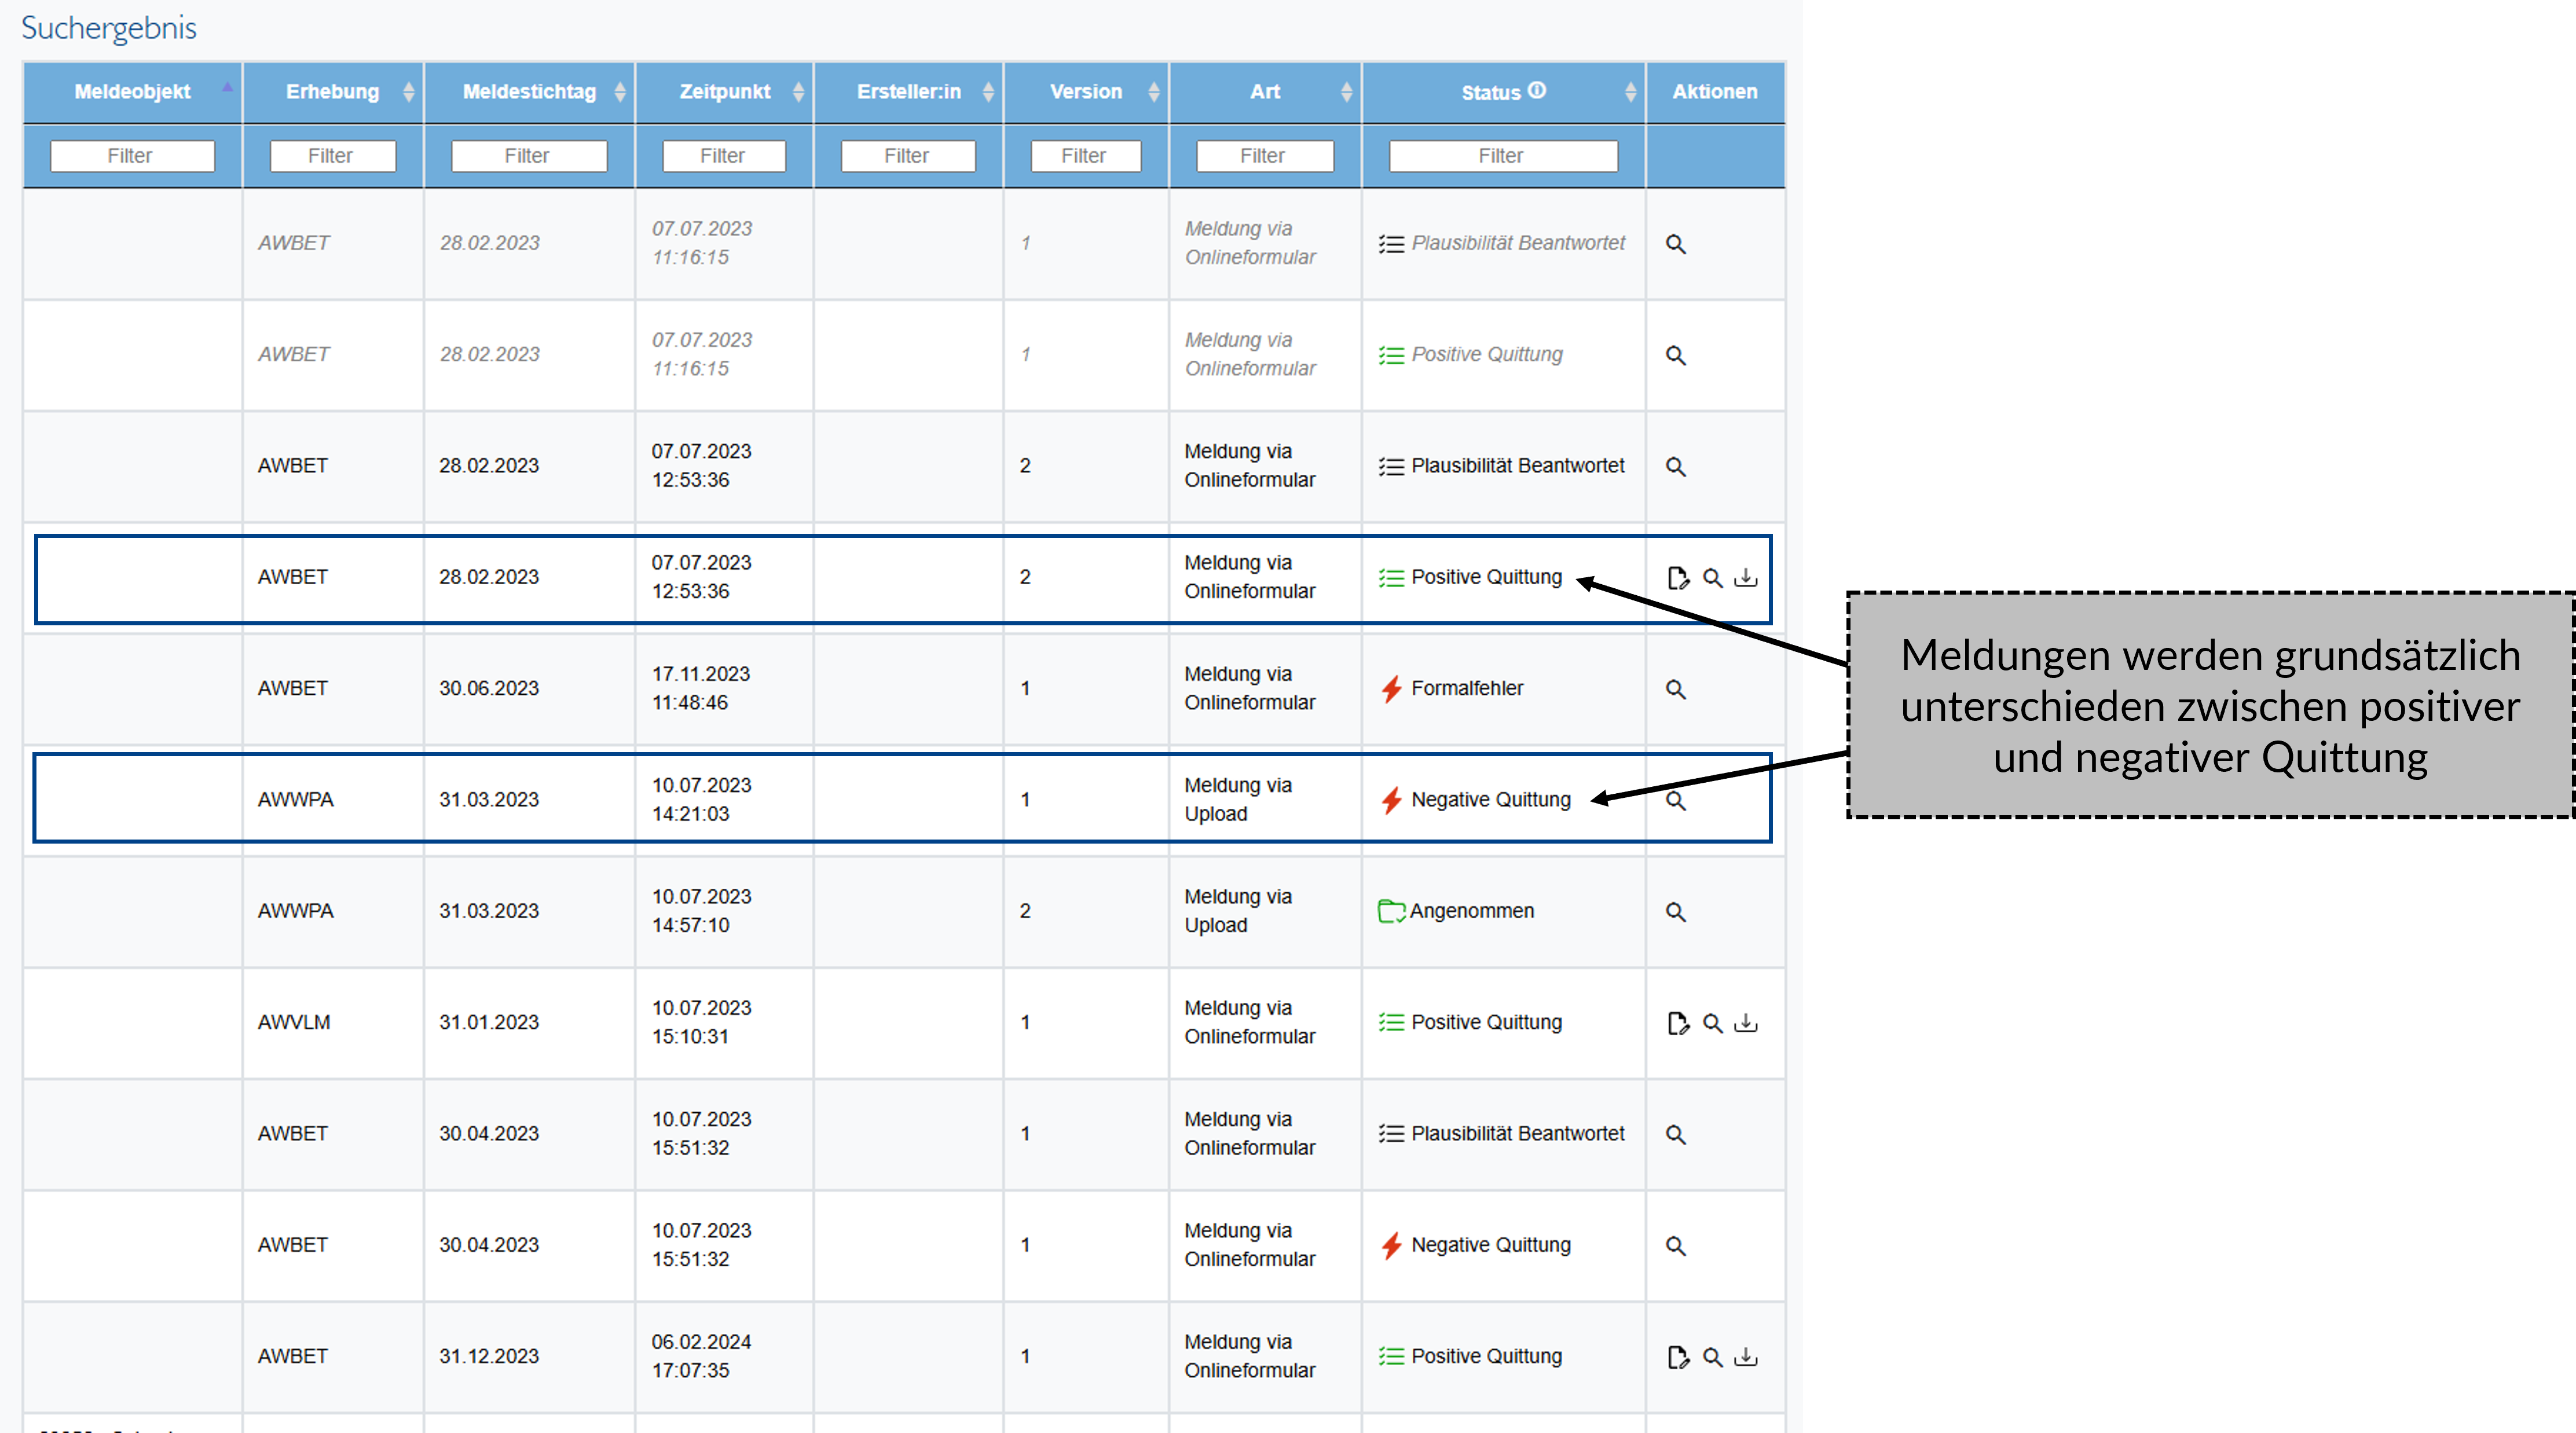Click download icon in 31.12.2023 row

[x=1745, y=1357]
